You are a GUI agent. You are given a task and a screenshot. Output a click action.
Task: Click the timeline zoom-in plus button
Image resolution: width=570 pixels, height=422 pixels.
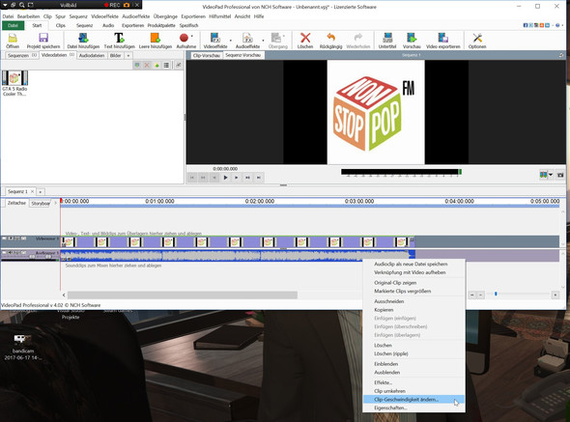(x=556, y=295)
